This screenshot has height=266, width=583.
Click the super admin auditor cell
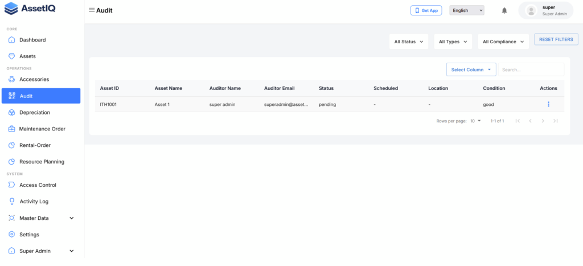222,105
